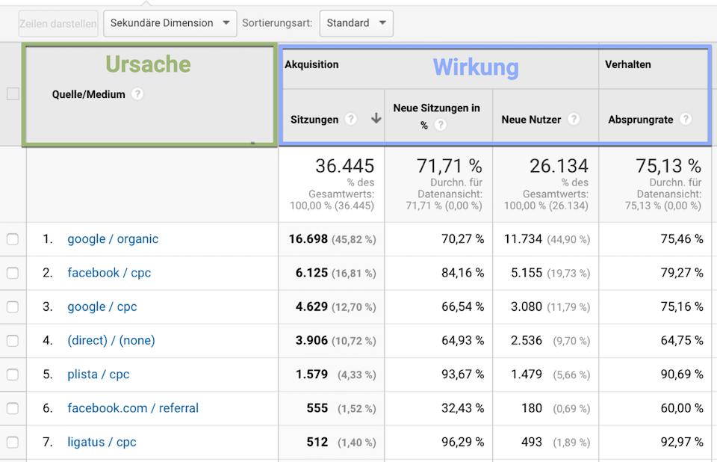Click the descending sort arrow on Sitzungen
The height and width of the screenshot is (462, 717).
point(376,118)
